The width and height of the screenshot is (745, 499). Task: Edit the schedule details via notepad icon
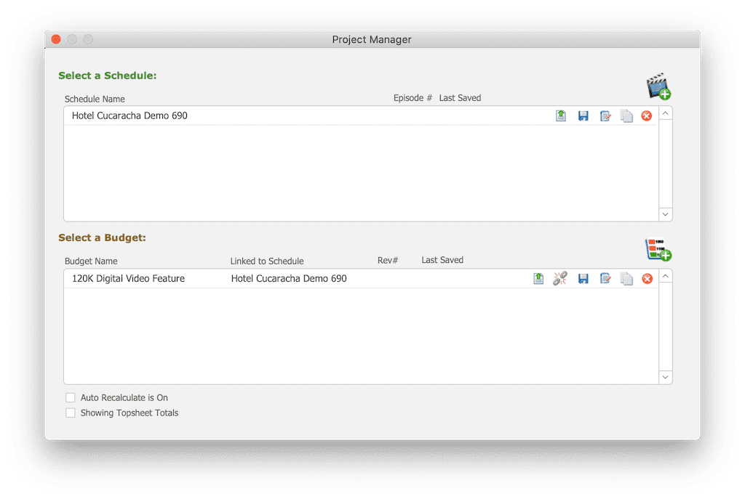605,116
